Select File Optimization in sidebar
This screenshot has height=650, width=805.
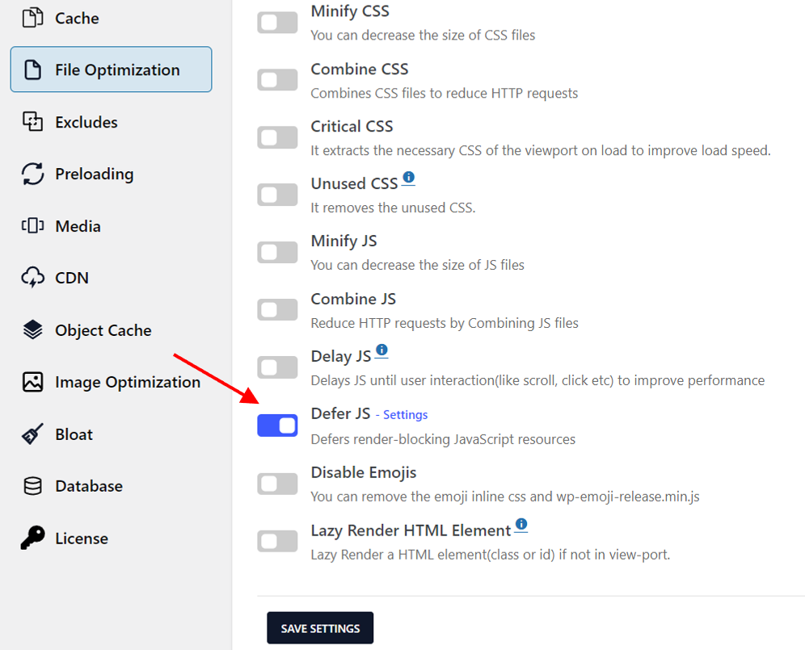111,69
